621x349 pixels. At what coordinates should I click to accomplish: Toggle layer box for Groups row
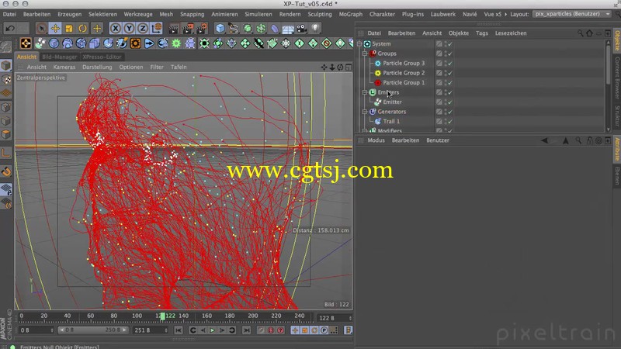(439, 54)
